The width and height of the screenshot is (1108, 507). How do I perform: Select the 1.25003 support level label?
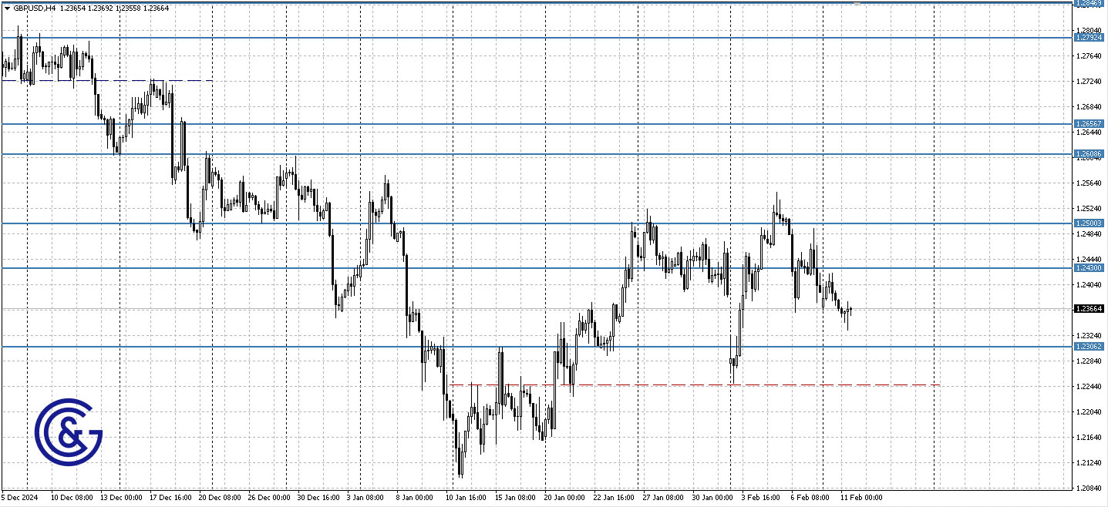pos(1088,223)
